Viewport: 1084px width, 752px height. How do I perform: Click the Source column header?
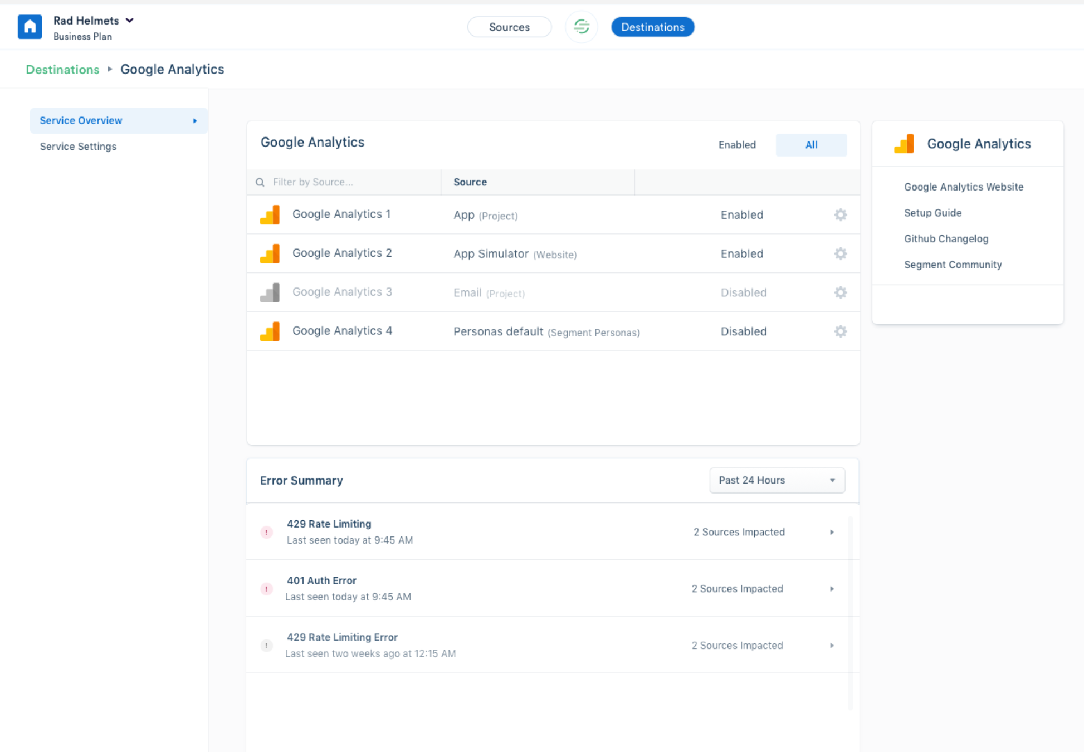point(470,182)
